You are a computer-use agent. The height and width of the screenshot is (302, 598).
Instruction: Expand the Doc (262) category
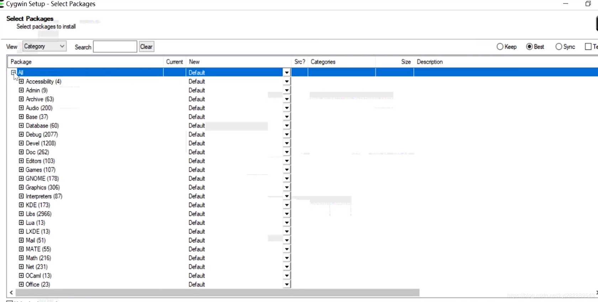21,152
